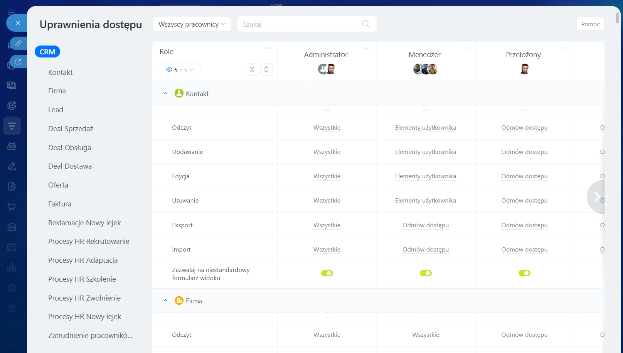The width and height of the screenshot is (623, 353).
Task: Open the Administrator column options dots
Action: 367,48
